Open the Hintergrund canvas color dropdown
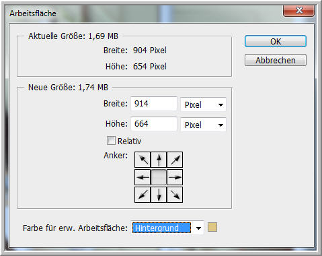The height and width of the screenshot is (256, 322). (167, 228)
